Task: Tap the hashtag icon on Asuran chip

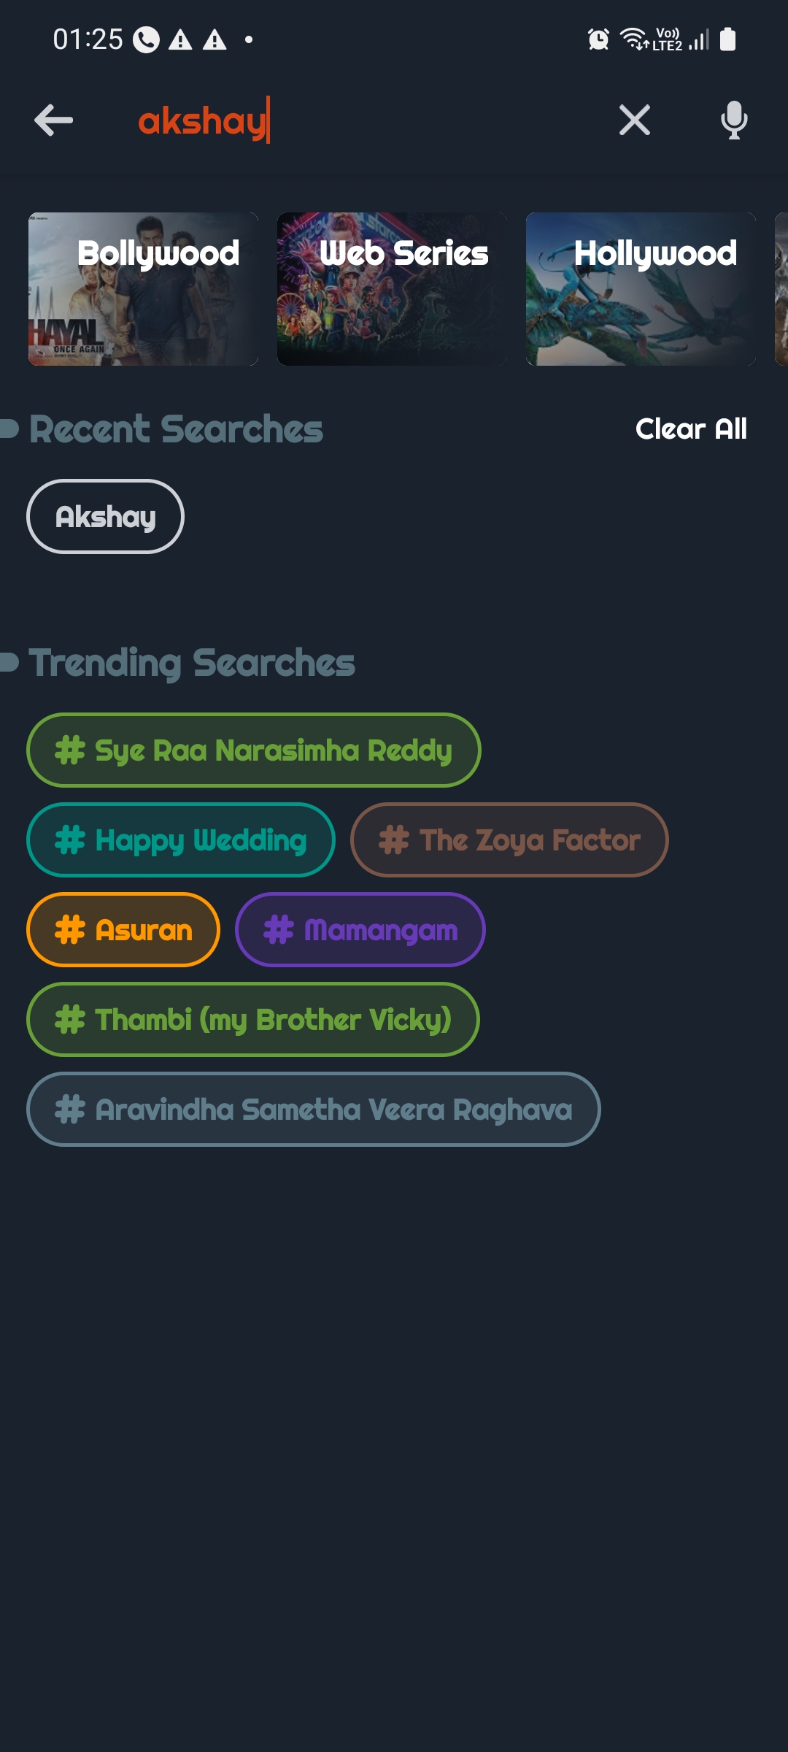Action: pos(70,930)
